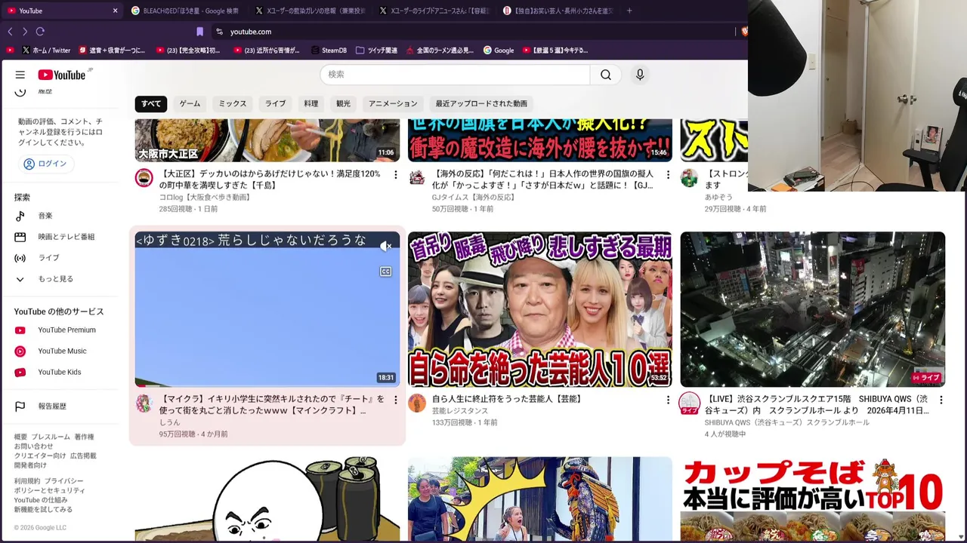Open options for 芸能人 video
This screenshot has width=967, height=543.
[668, 400]
